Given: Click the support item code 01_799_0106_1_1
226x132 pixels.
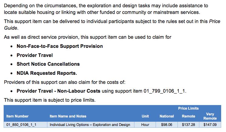Looking at the screenshot, I should 164,91.
